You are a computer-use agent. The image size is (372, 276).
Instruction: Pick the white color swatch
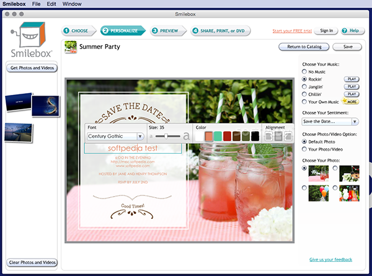(199, 136)
